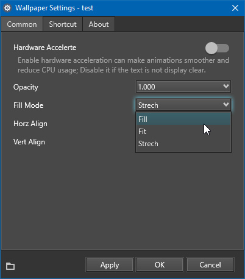Click the Cancel button
The image size is (245, 279).
tap(210, 265)
